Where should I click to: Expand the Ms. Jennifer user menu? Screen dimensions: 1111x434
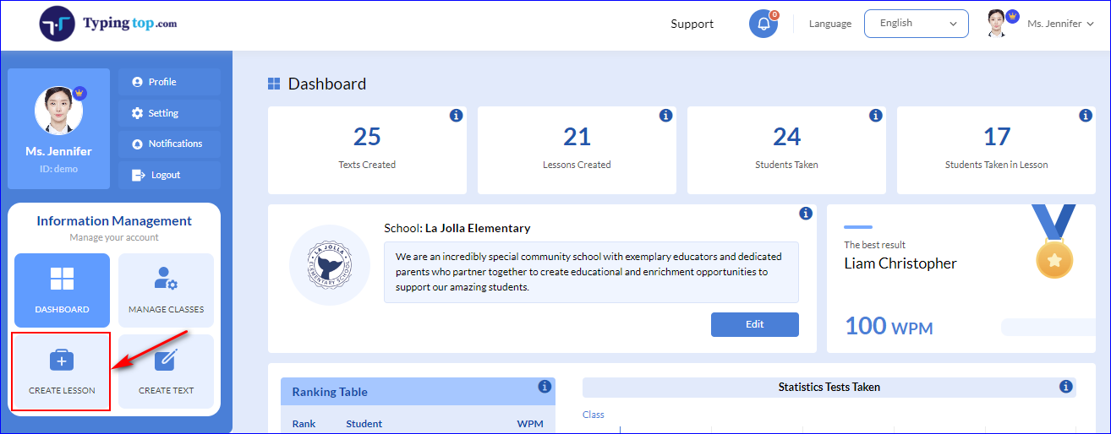coord(1041,24)
